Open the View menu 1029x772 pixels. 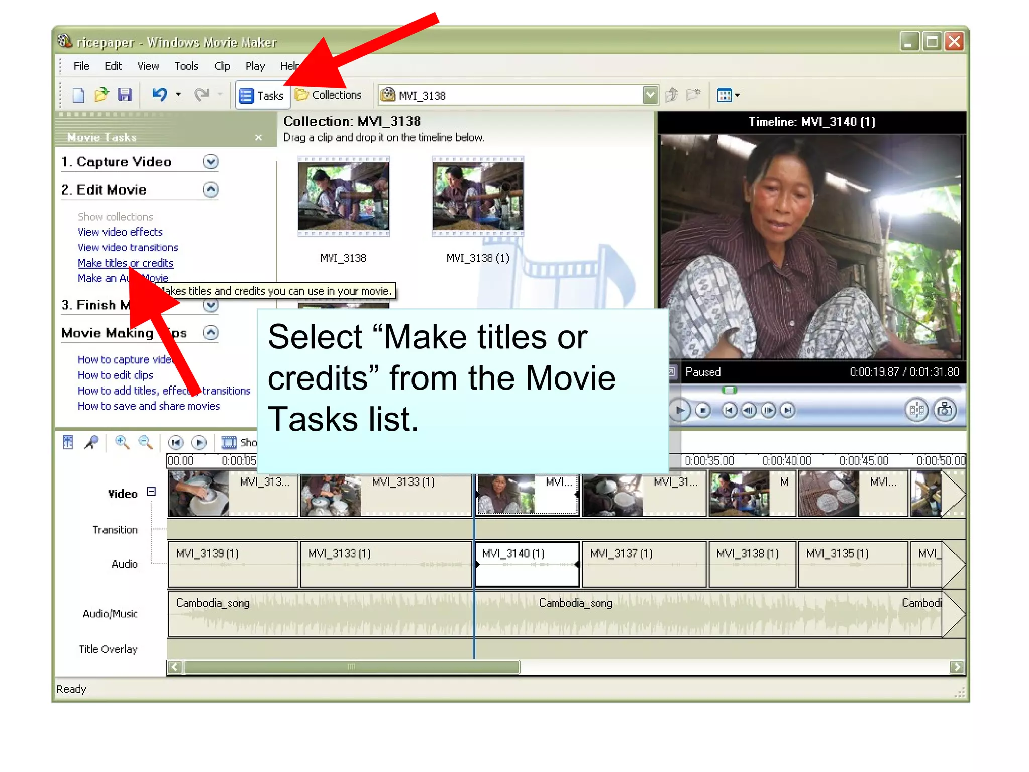click(x=148, y=66)
